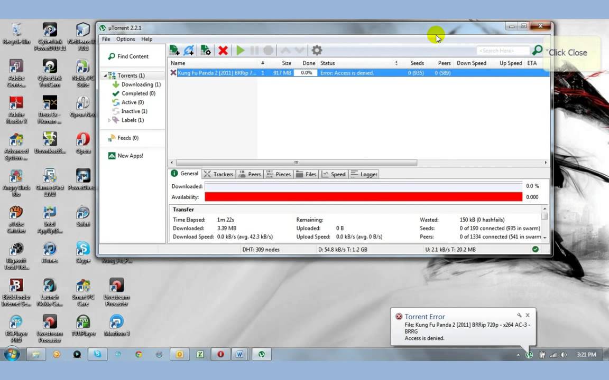This screenshot has width=609, height=380.
Task: Select Active (0) in sidebar
Action: coord(128,102)
